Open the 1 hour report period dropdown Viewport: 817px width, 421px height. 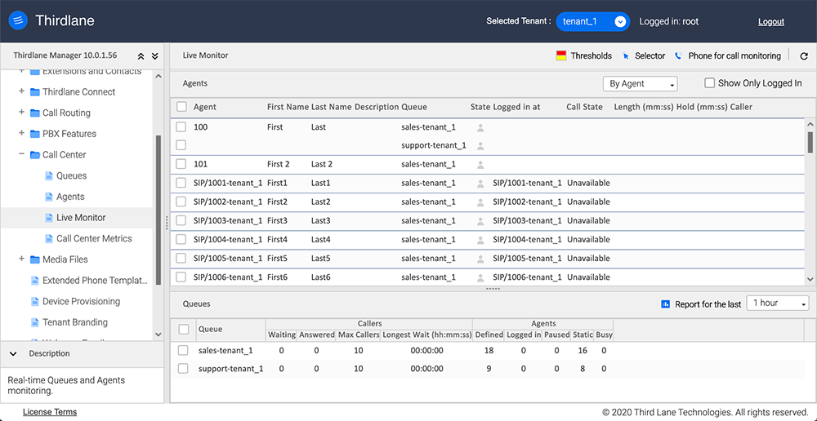(777, 304)
